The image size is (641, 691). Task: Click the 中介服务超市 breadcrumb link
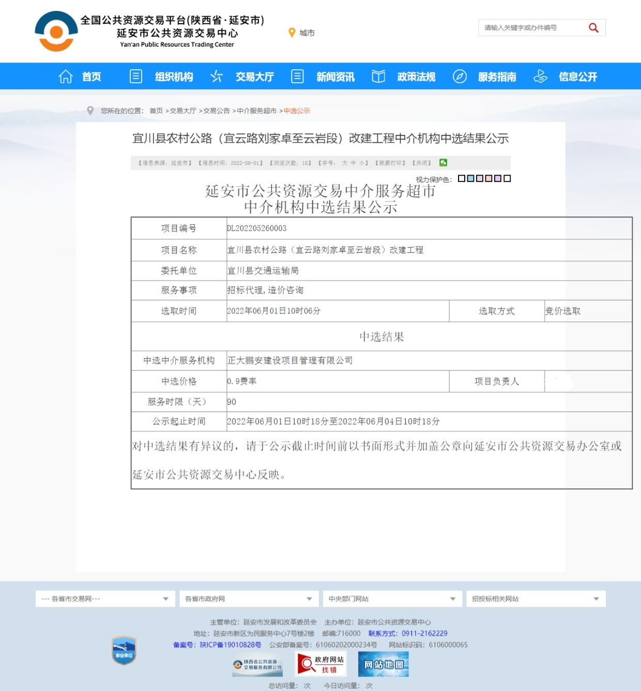tap(257, 111)
